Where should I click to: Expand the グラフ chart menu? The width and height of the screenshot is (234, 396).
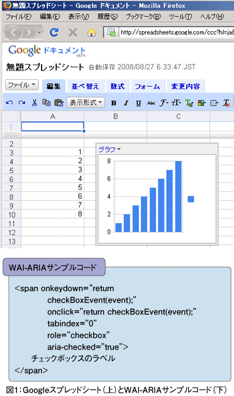pos(109,149)
